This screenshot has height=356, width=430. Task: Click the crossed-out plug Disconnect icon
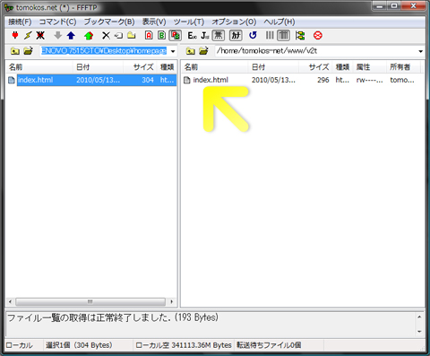click(x=40, y=36)
